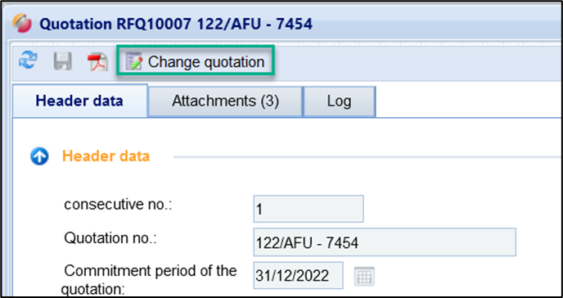Click the Commitment period of the quotation label
The height and width of the screenshot is (298, 563).
[149, 279]
